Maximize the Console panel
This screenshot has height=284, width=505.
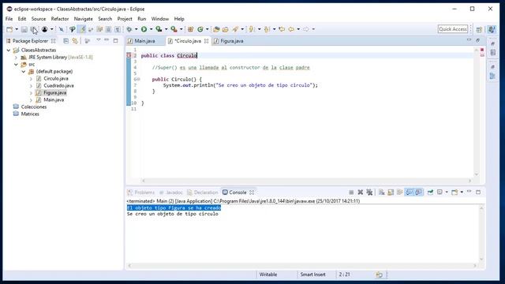(478, 192)
